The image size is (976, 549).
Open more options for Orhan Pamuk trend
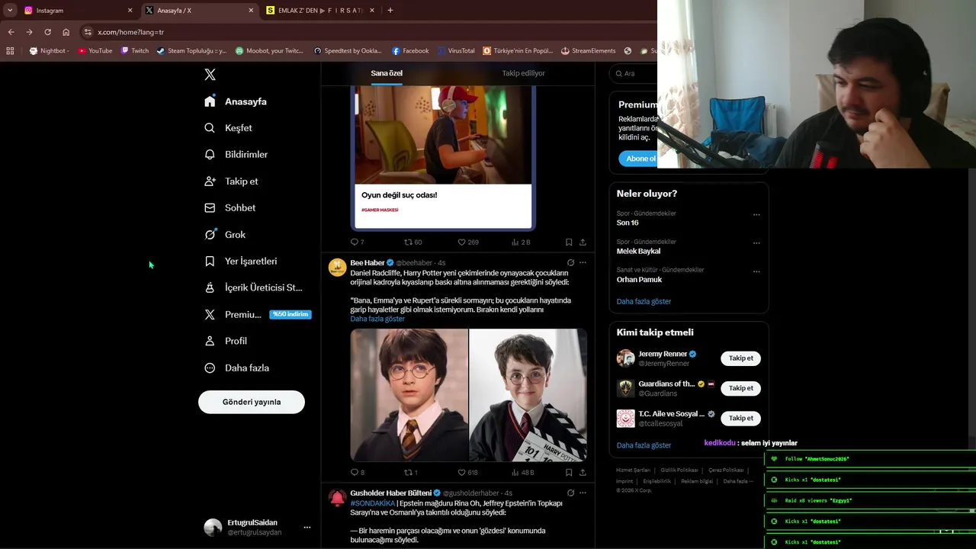(756, 271)
